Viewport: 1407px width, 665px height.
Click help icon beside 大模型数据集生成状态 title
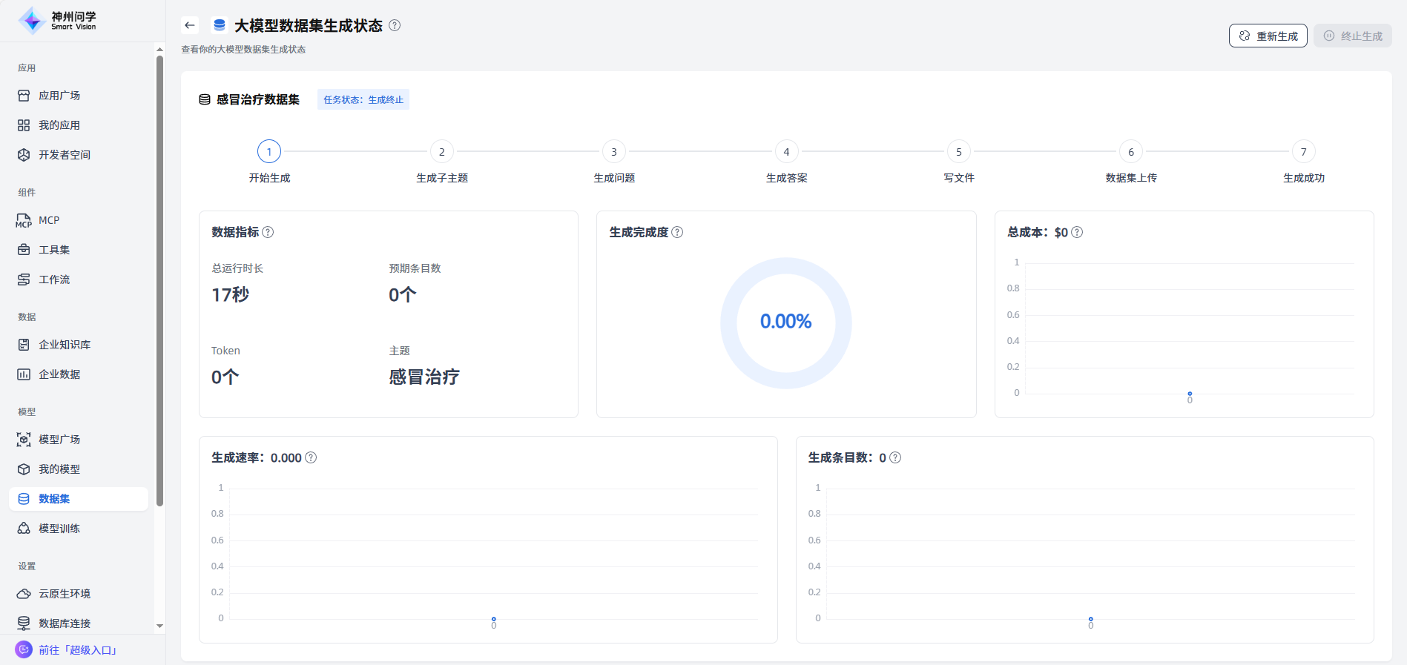click(395, 25)
